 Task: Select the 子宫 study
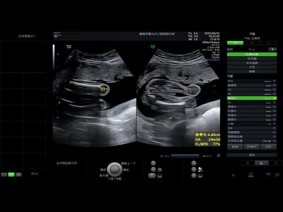252,67
